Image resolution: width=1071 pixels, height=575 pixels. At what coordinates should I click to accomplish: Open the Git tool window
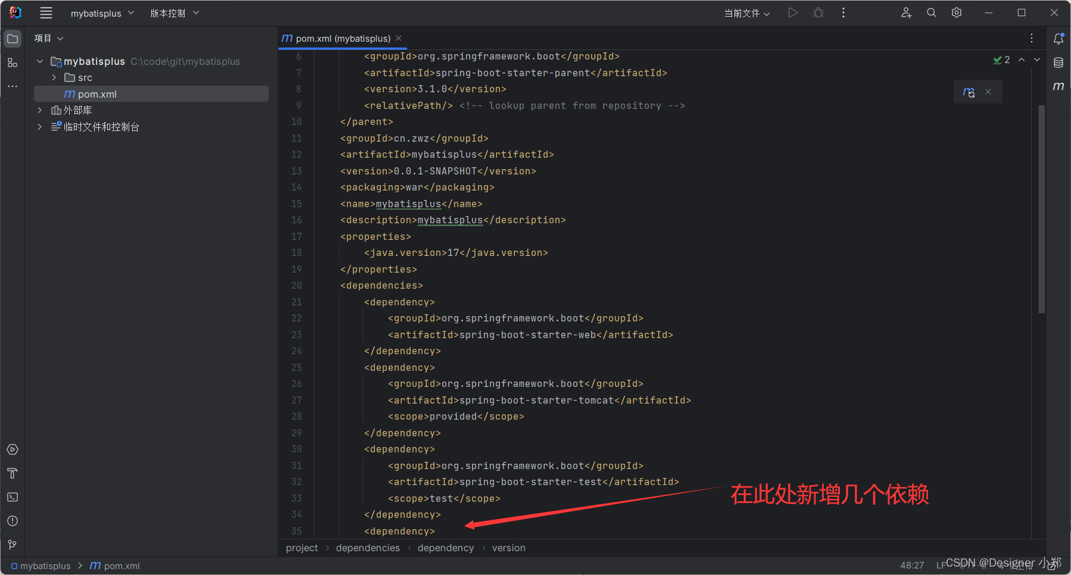point(13,545)
